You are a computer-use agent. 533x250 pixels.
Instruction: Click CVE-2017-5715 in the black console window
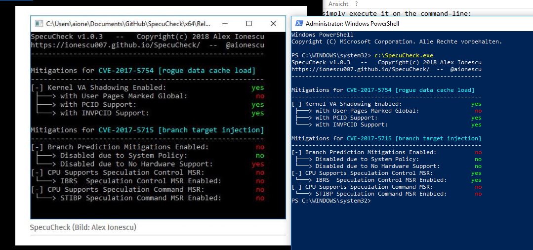(x=126, y=130)
